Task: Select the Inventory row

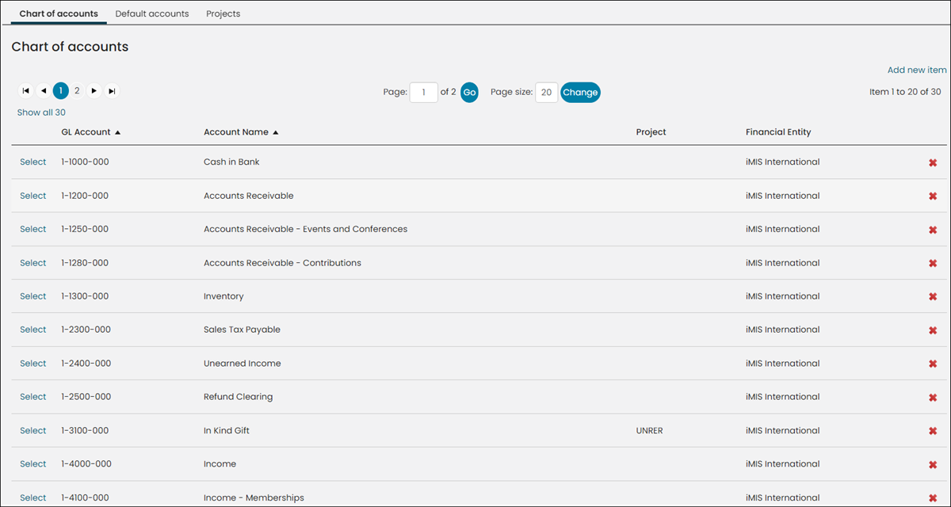Action: (33, 296)
